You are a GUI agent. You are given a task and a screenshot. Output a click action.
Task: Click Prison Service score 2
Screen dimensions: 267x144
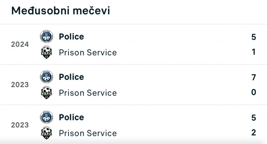[253, 133]
